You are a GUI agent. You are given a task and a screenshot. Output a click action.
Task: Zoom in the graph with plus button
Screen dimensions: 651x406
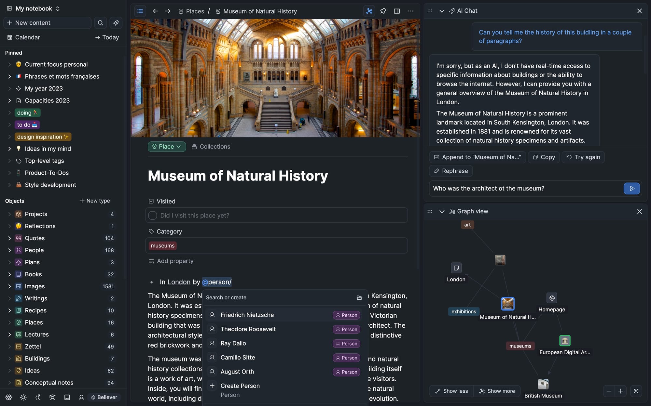point(621,391)
